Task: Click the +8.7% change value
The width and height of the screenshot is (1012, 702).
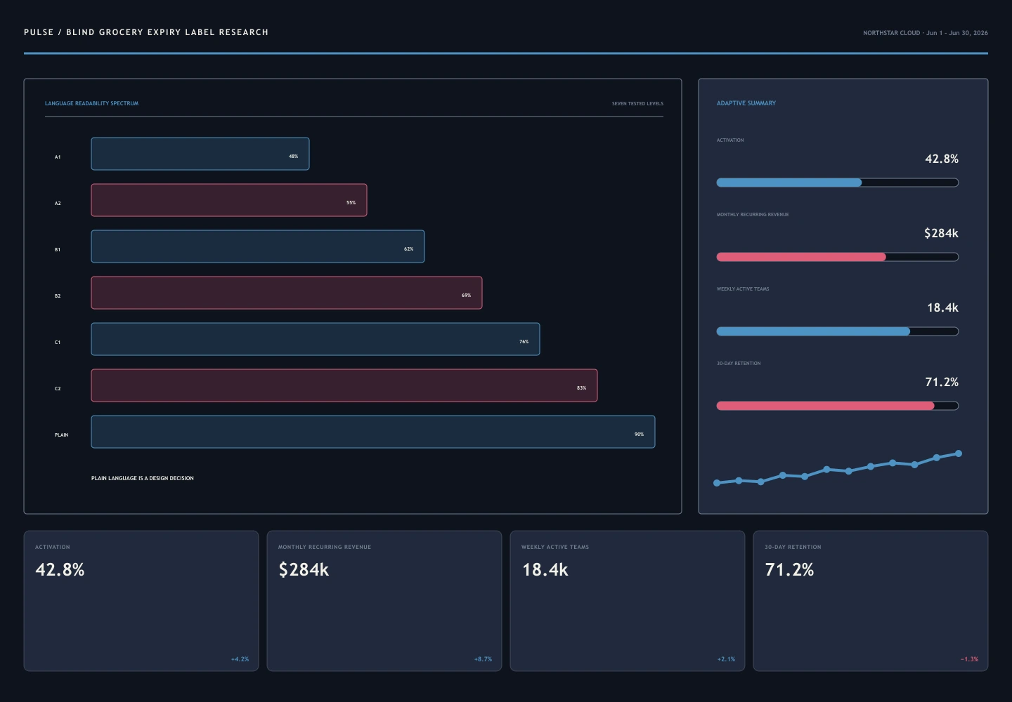Action: coord(483,659)
